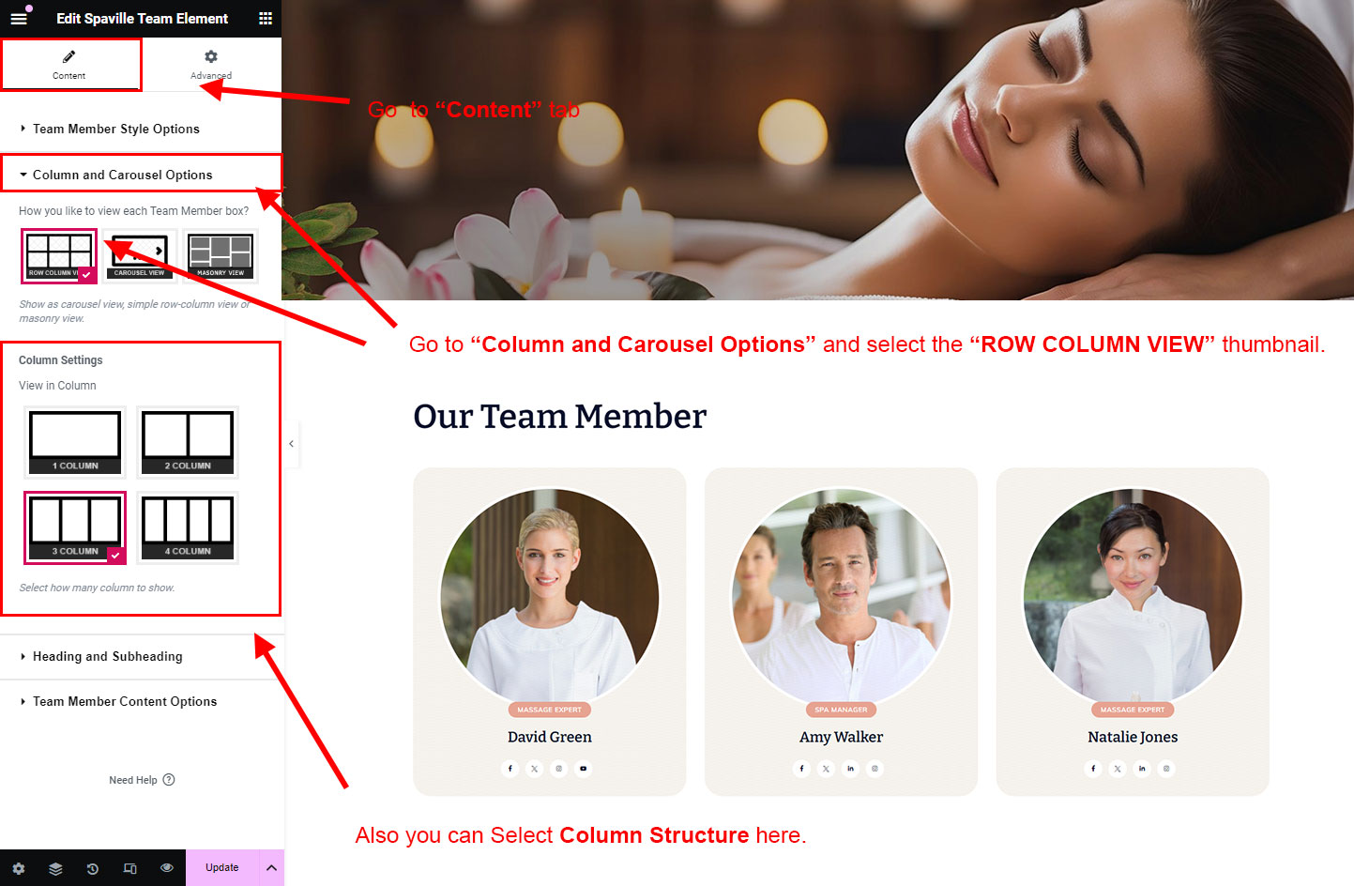Switch to the Content tab
Image resolution: width=1354 pixels, height=886 pixels.
click(x=69, y=65)
